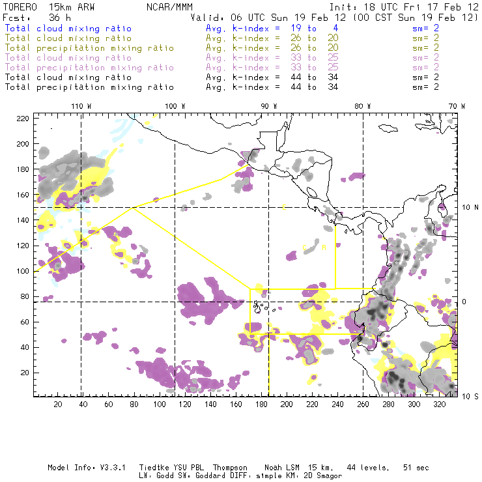Select the "Thompson" footer word

coord(230,468)
